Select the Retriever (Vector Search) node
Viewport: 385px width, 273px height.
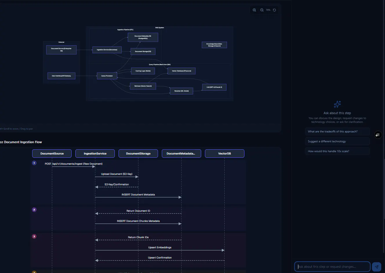(x=143, y=86)
